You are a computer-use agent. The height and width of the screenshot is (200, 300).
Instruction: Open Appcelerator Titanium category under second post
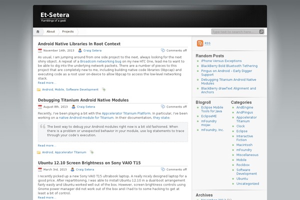point(70,152)
